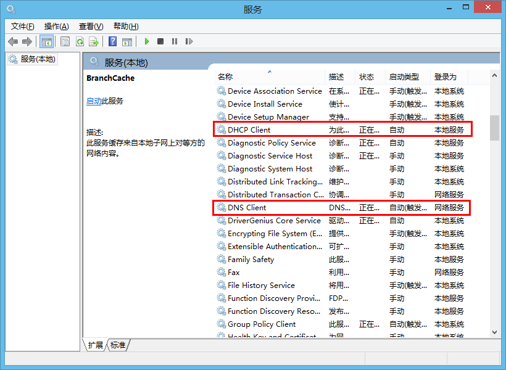Image resolution: width=506 pixels, height=370 pixels.
Task: Start the service with the green play icon
Action: [x=147, y=41]
